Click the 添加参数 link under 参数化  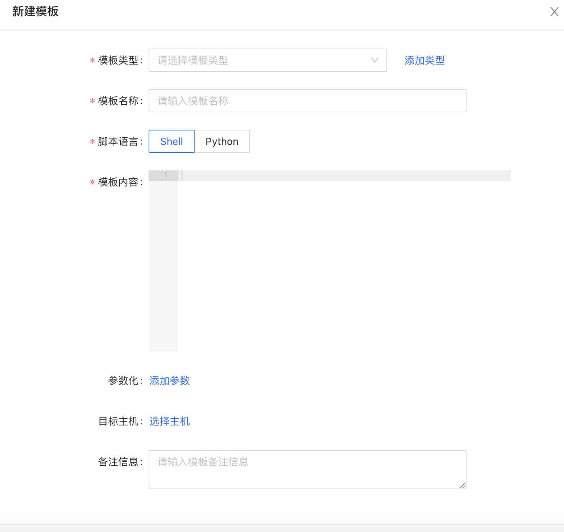169,381
